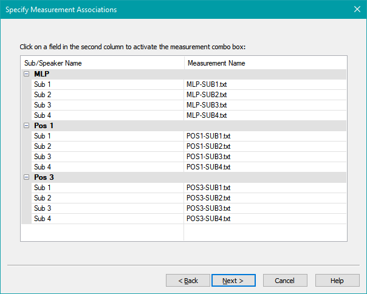This screenshot has height=294, width=367.
Task: Proceed with the Next button
Action: (x=233, y=281)
